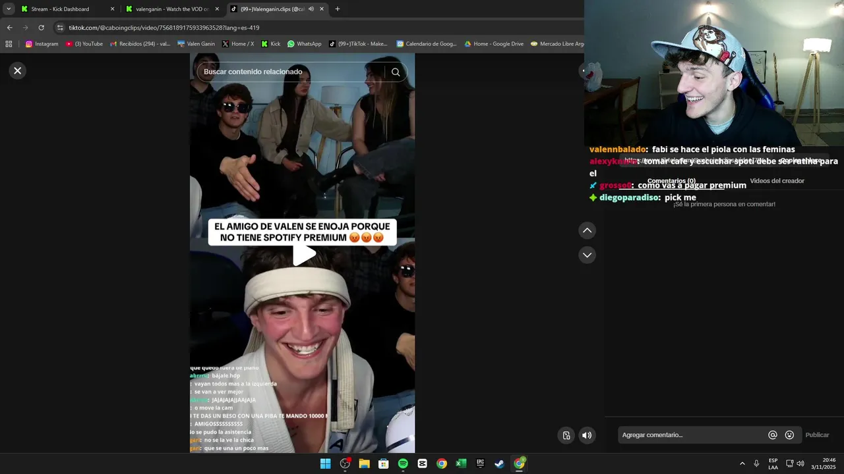Open the Chrome apps grid shortcut

[x=9, y=44]
